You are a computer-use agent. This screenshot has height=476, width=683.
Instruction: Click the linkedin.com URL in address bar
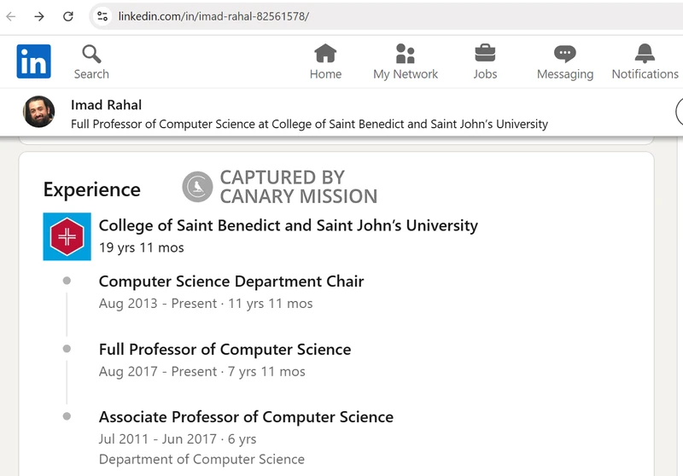click(213, 16)
